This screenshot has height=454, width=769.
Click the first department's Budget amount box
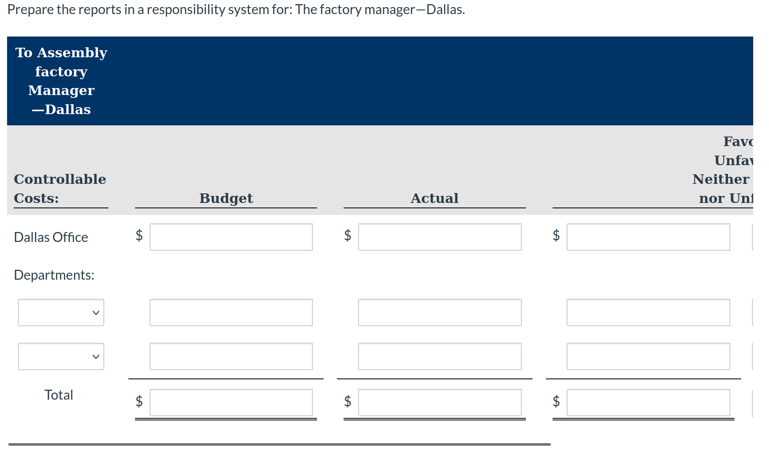point(231,312)
